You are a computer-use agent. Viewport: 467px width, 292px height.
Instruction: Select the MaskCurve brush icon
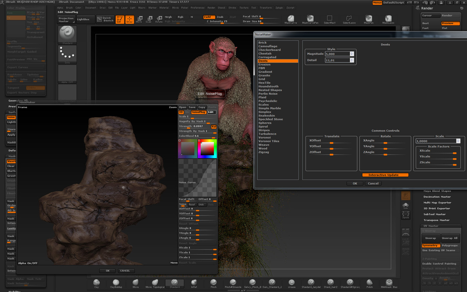coord(291,19)
